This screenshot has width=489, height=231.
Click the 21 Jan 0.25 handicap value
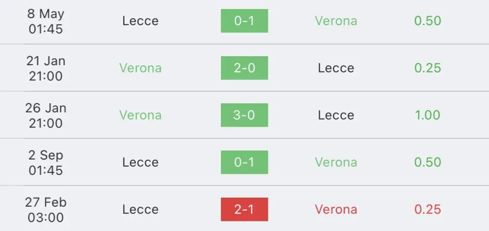point(427,68)
